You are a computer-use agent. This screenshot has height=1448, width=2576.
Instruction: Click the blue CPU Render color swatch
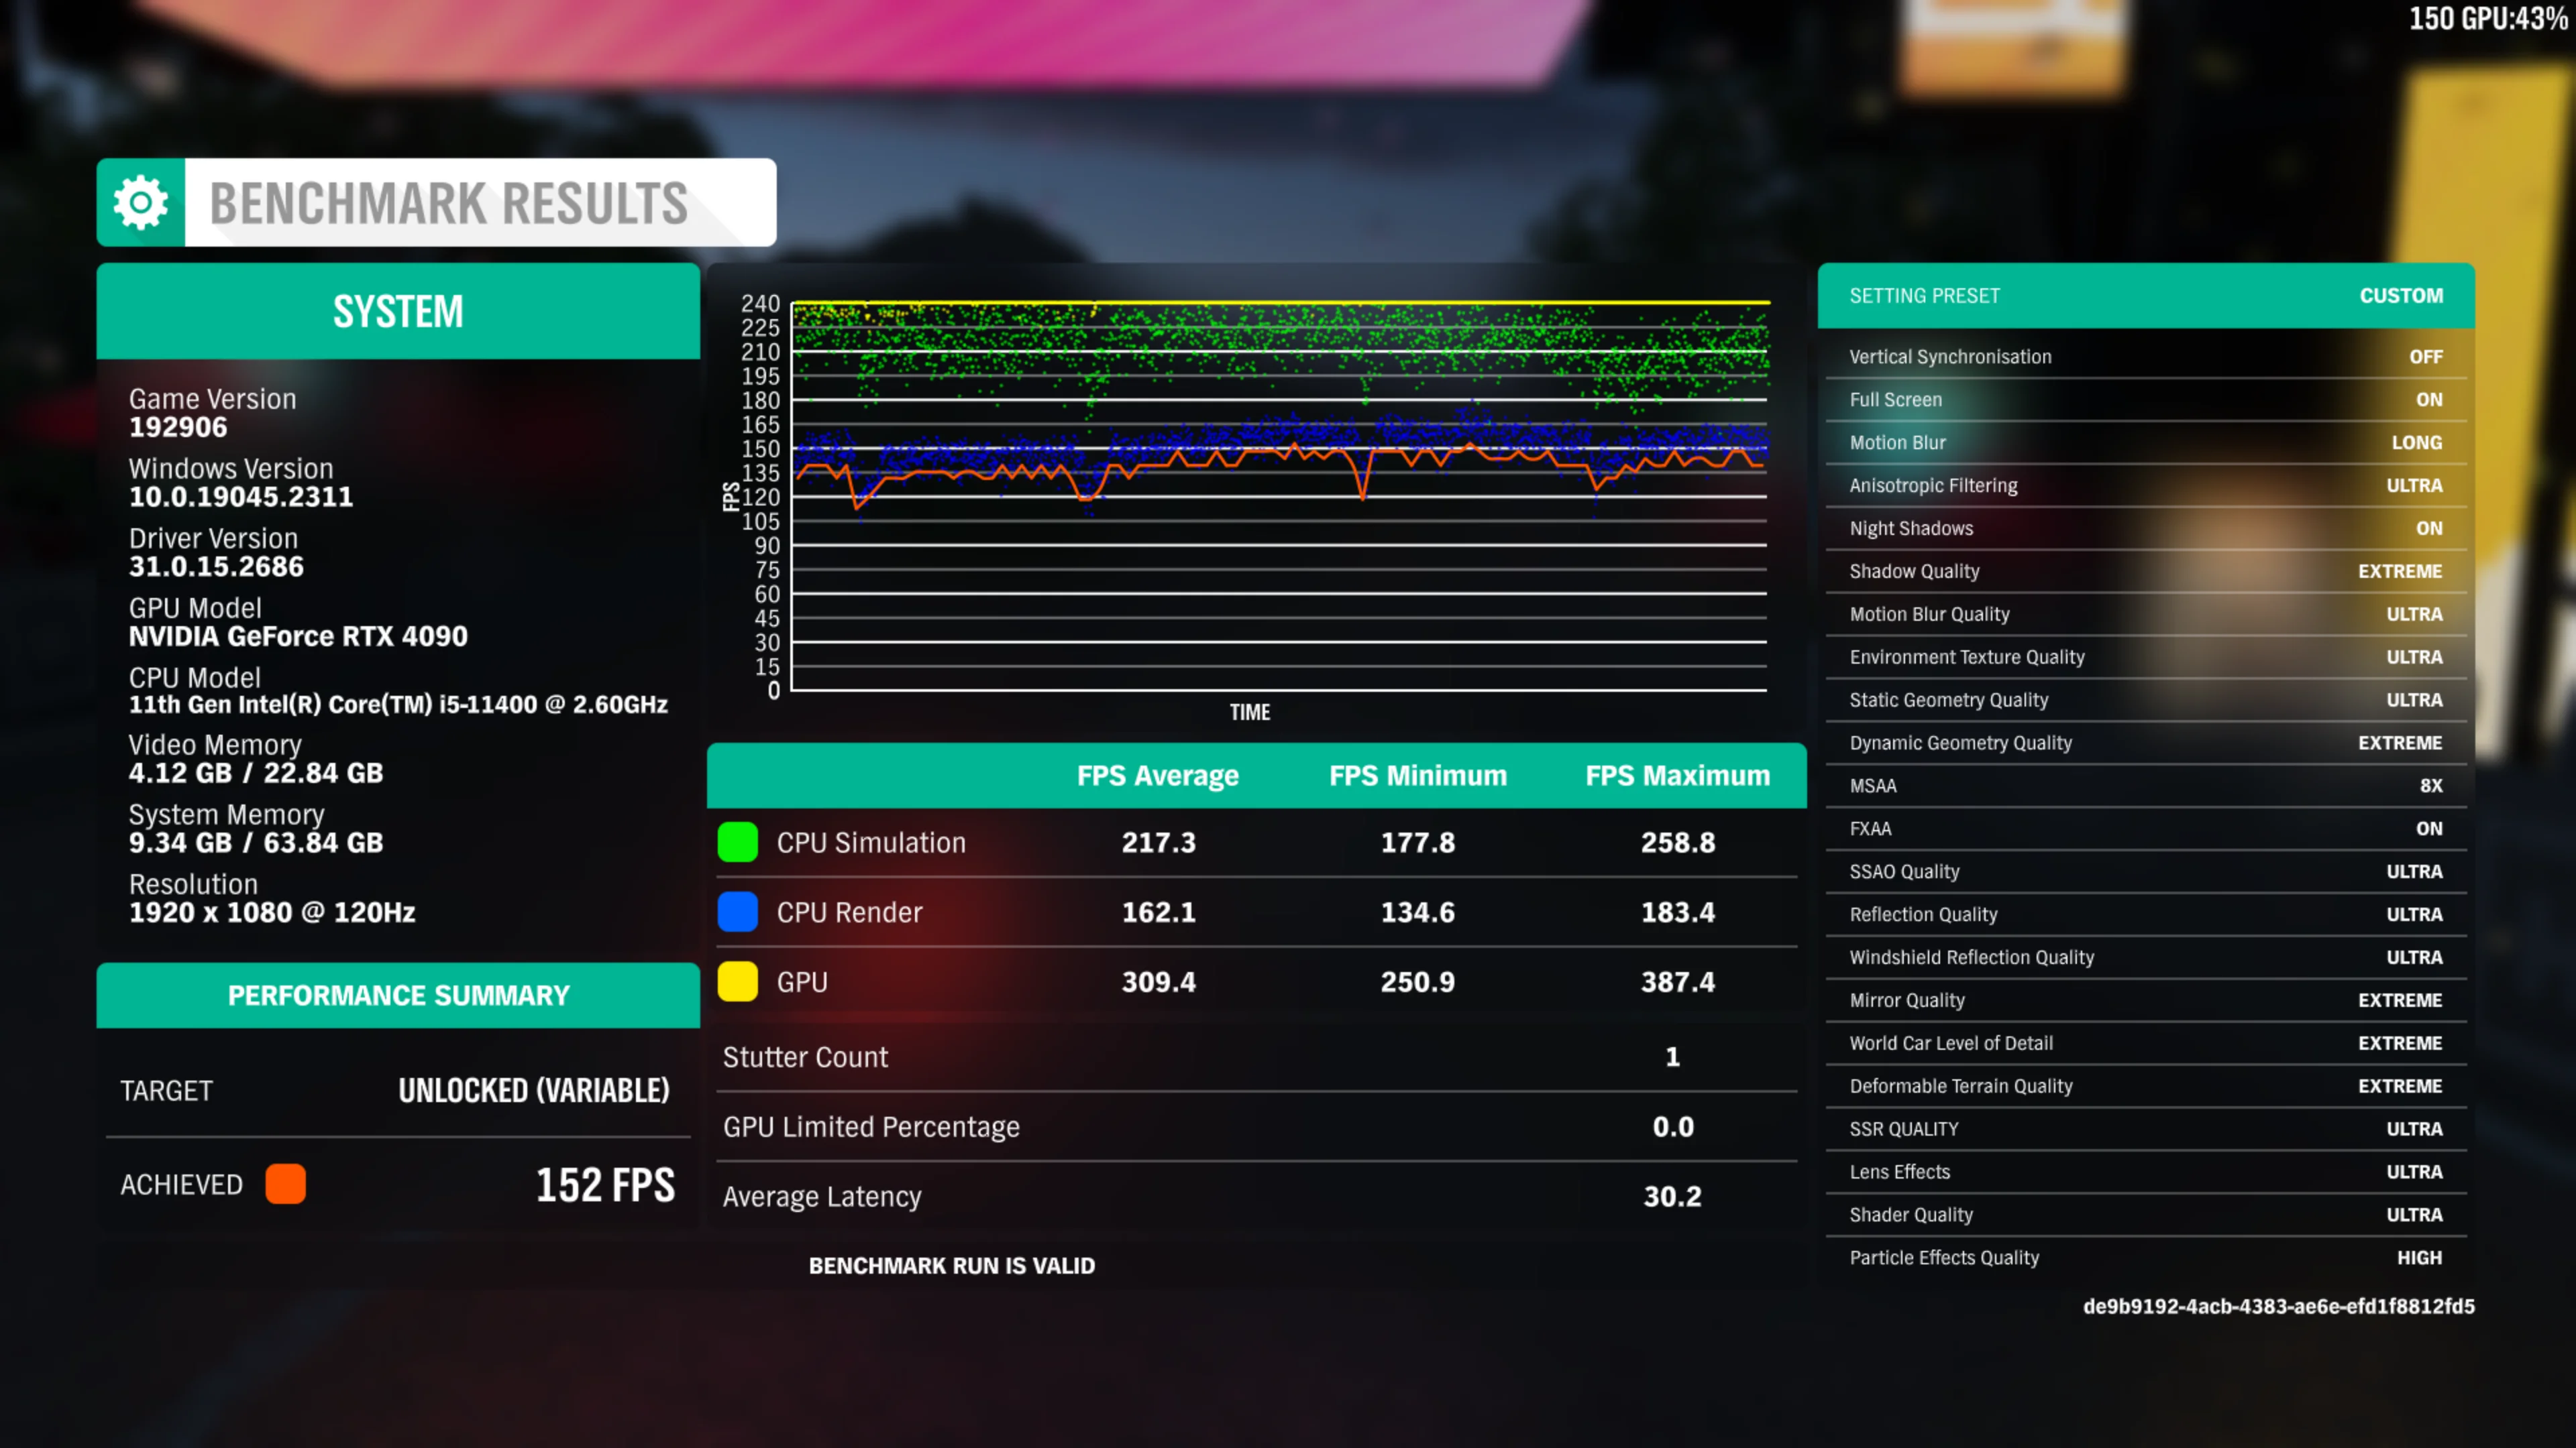[738, 912]
